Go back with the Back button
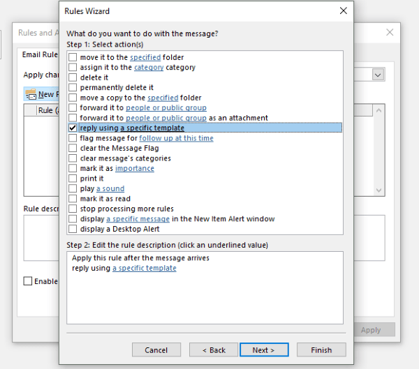Image resolution: width=419 pixels, height=369 pixels. pyautogui.click(x=209, y=350)
